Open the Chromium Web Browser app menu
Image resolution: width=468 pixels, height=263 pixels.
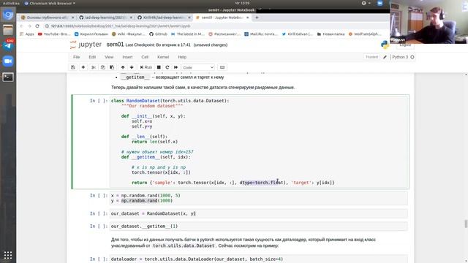tap(50, 3)
